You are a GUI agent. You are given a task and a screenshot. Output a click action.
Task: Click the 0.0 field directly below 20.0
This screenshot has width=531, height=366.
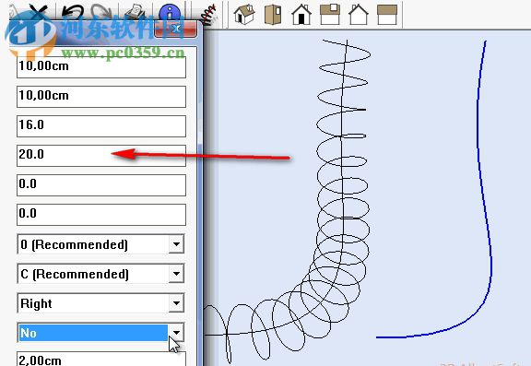(x=101, y=185)
